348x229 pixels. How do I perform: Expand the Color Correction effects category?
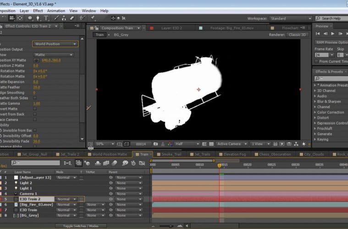click(330, 112)
